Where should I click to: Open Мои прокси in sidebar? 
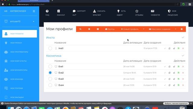pos(20,43)
